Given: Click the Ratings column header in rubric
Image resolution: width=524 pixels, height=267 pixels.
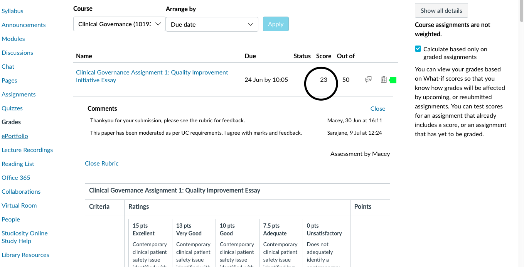Looking at the screenshot, I should tap(139, 206).
